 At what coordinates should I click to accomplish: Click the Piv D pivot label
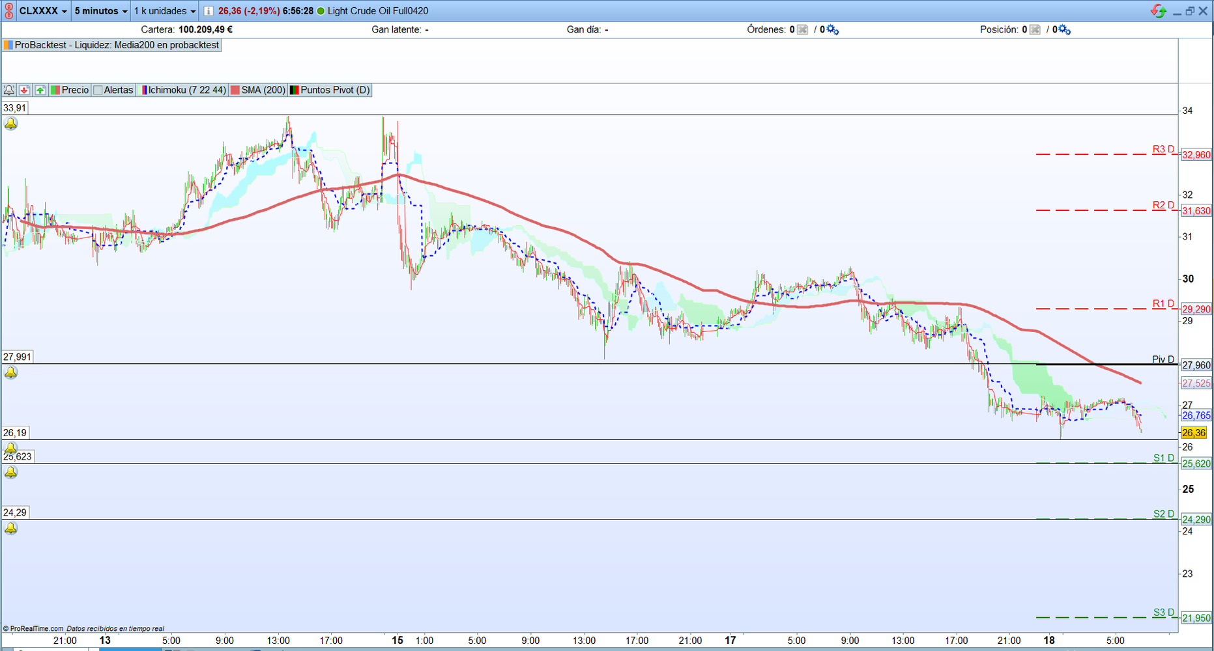point(1163,359)
